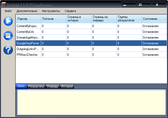168x118 pixels.
Task: Select the DomainAgeMass parser row
Action: pyautogui.click(x=28, y=38)
